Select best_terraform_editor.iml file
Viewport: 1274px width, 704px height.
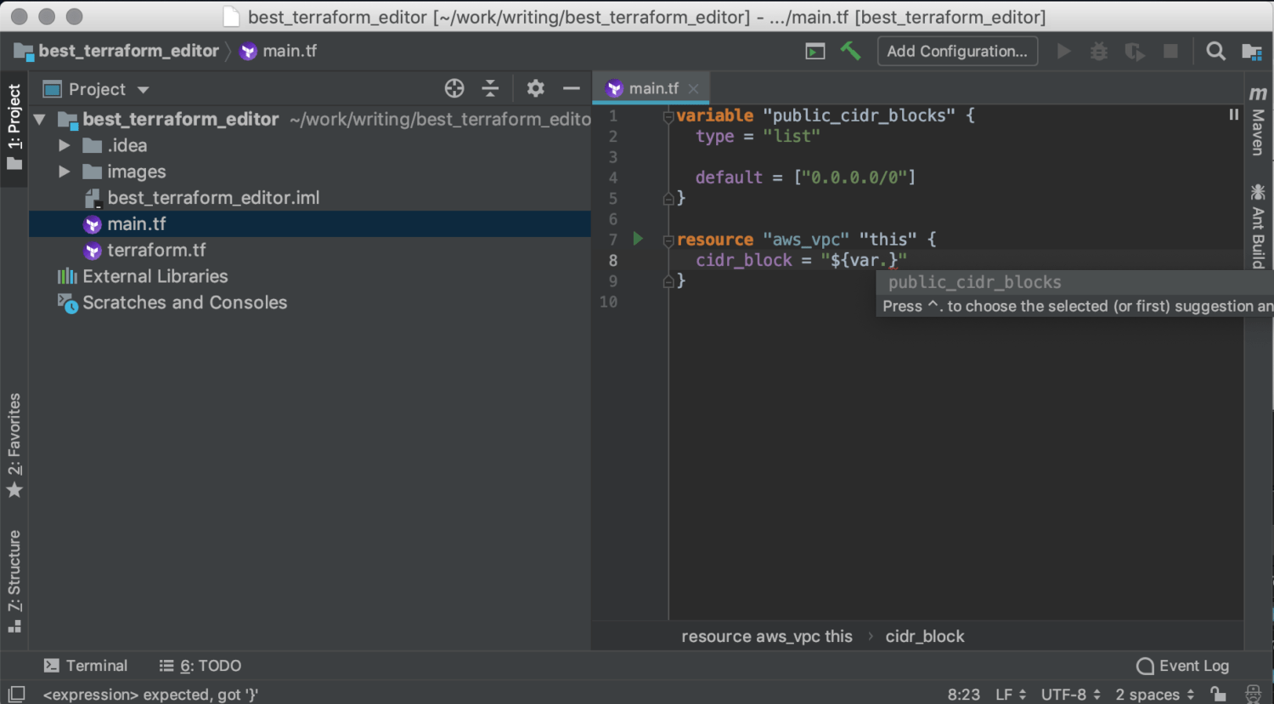[x=213, y=198]
